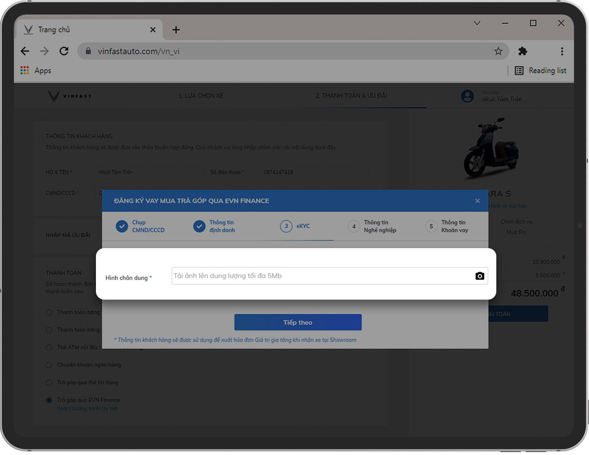This screenshot has height=455, width=589.
Task: Select step Thông tin định danh
Action: [215, 226]
